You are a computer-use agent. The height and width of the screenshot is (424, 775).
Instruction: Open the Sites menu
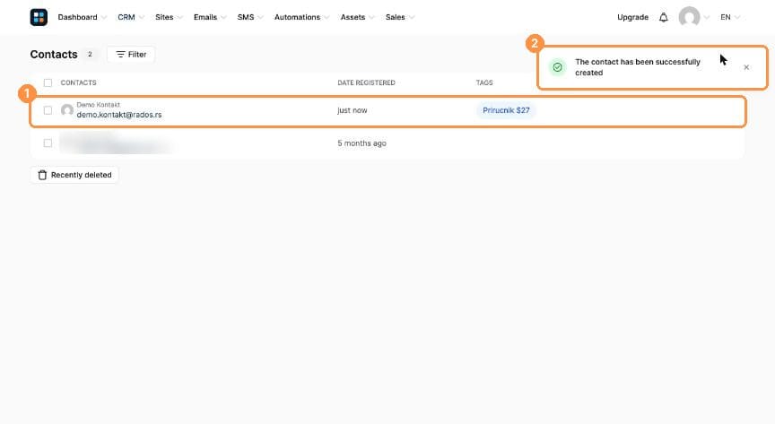point(169,17)
